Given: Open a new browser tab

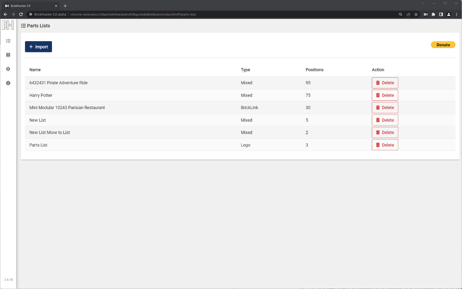Looking at the screenshot, I should (x=65, y=6).
